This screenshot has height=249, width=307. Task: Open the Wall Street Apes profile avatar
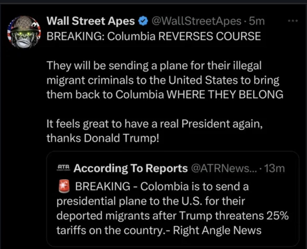click(x=24, y=32)
